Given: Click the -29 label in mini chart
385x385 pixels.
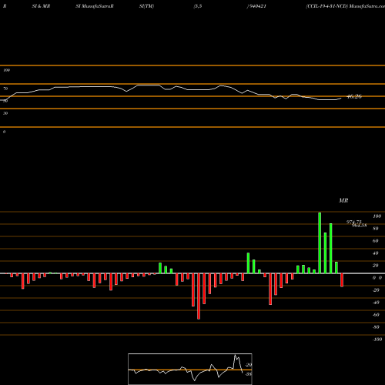Looking at the screenshot, I should click(x=249, y=365).
